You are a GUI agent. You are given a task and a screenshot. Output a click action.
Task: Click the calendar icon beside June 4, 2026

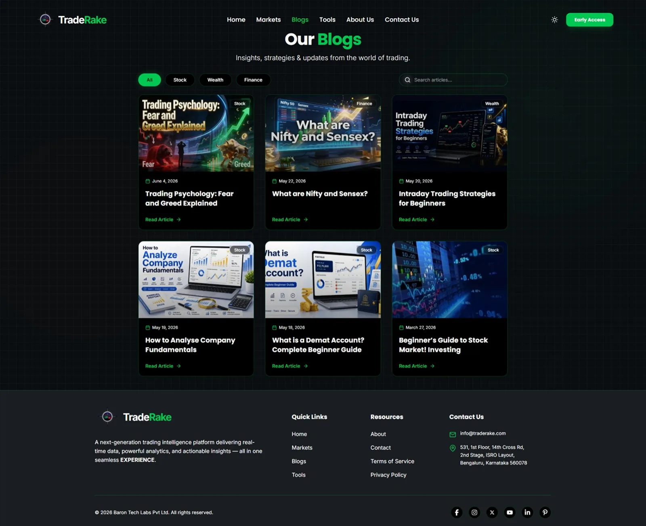pos(148,181)
